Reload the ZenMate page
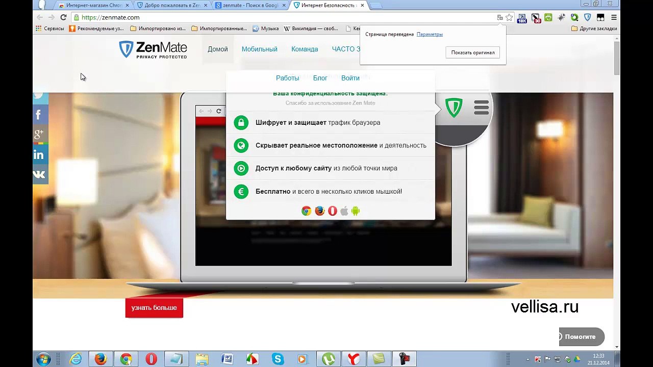 [x=63, y=17]
